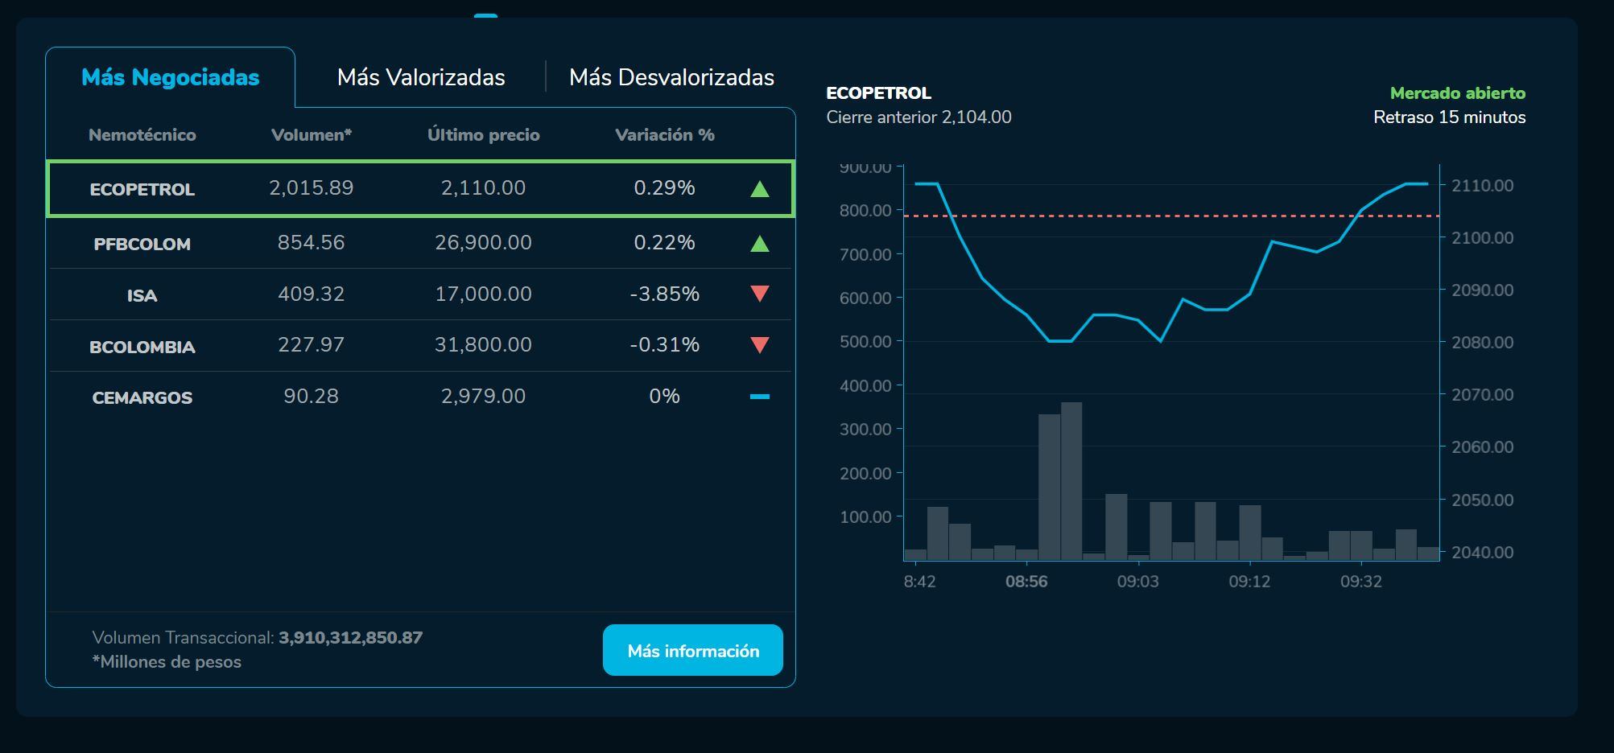Image resolution: width=1614 pixels, height=753 pixels.
Task: Pick the BCOLOMBIA ticker row
Action: tap(142, 347)
